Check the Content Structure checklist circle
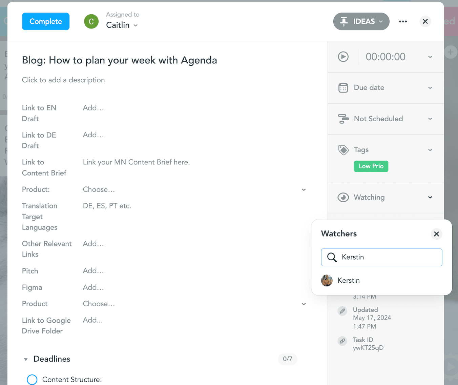The image size is (458, 385). (x=32, y=380)
